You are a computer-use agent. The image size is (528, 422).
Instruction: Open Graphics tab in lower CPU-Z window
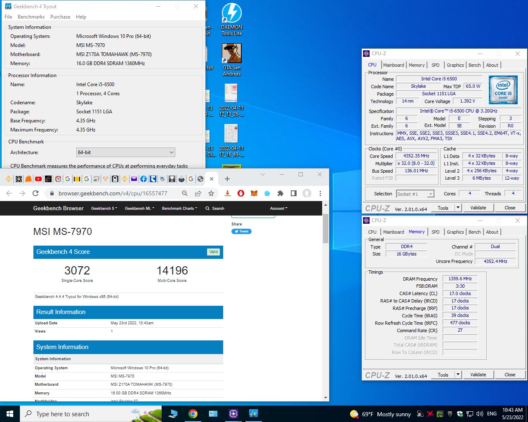[x=455, y=232]
